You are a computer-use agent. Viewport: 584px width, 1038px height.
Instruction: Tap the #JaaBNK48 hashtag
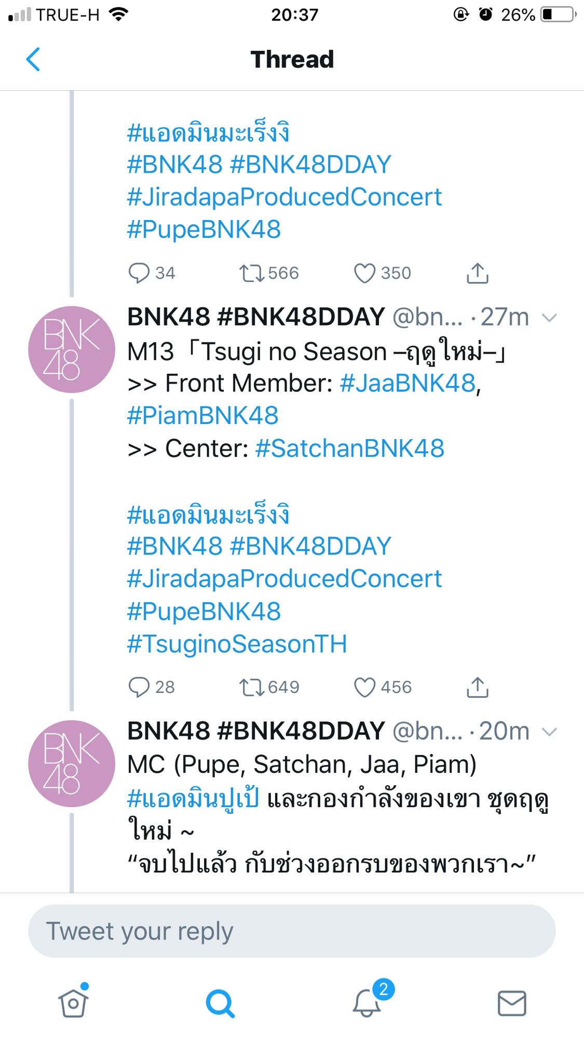(x=408, y=383)
